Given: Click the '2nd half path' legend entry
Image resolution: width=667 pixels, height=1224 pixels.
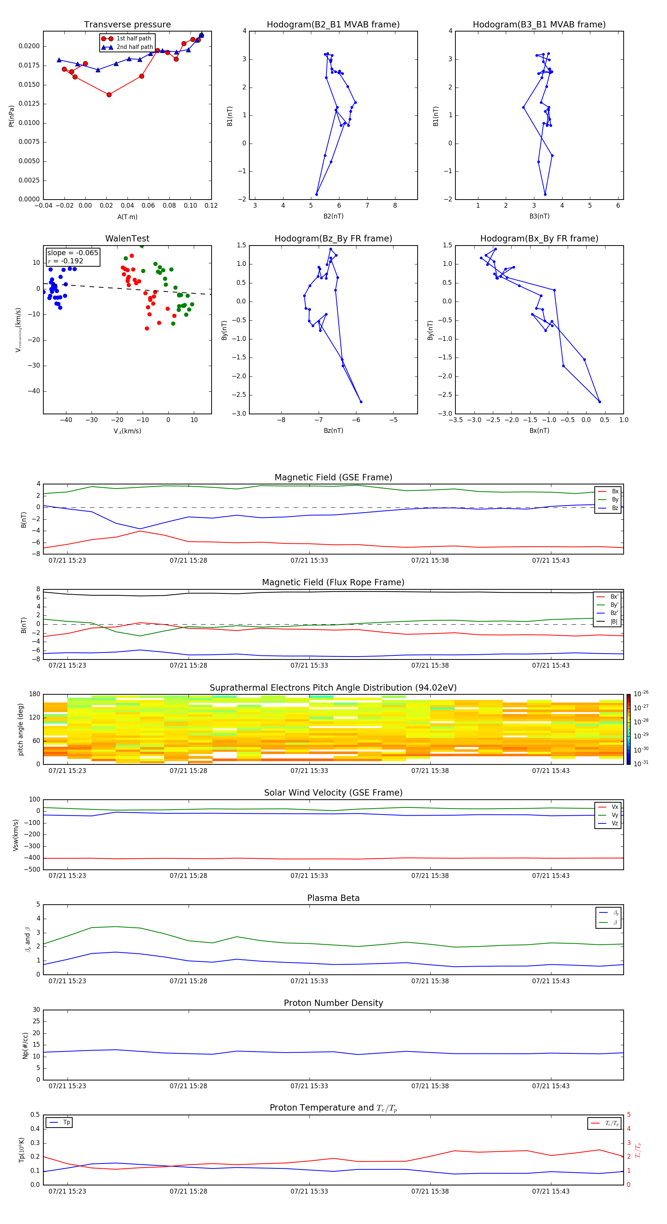Looking at the screenshot, I should pyautogui.click(x=127, y=47).
